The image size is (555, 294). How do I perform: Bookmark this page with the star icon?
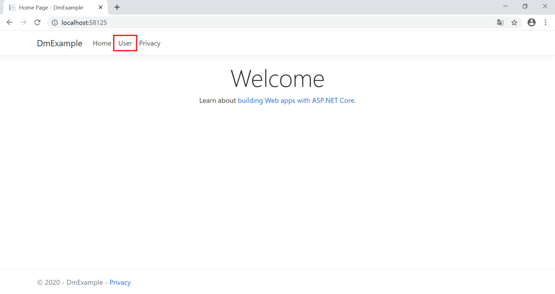(x=514, y=23)
